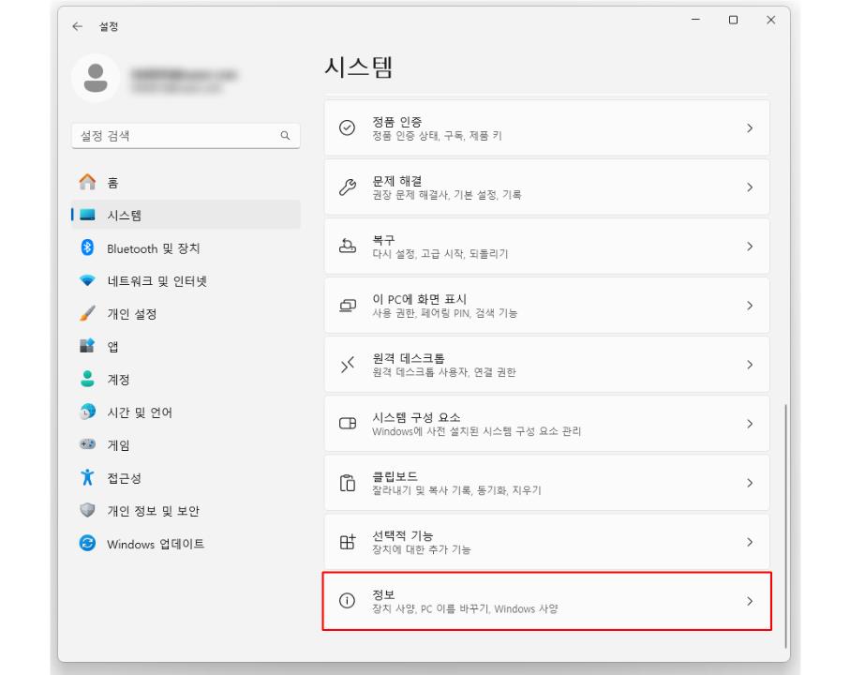
Task: Click '장치 사양, PC 이름 바꾸기, Windows 사양' text
Action: click(x=465, y=608)
